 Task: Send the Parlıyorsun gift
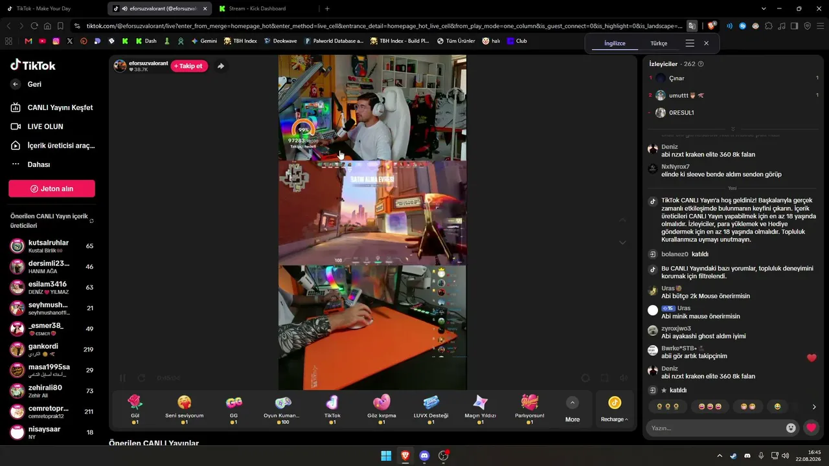(x=530, y=409)
